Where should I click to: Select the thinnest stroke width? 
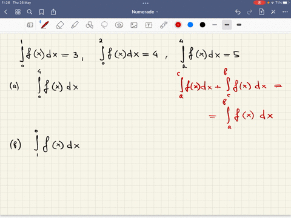click(x=215, y=25)
